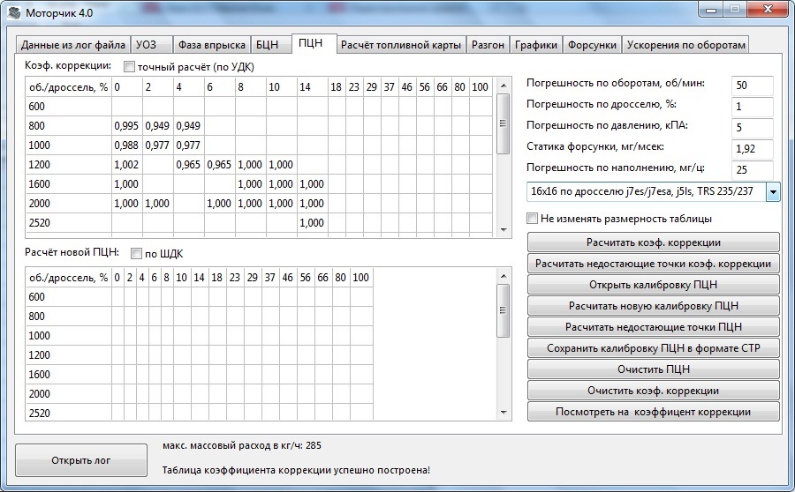
Task: Click Расчитать недостающие точки ПЦН
Action: click(x=654, y=327)
